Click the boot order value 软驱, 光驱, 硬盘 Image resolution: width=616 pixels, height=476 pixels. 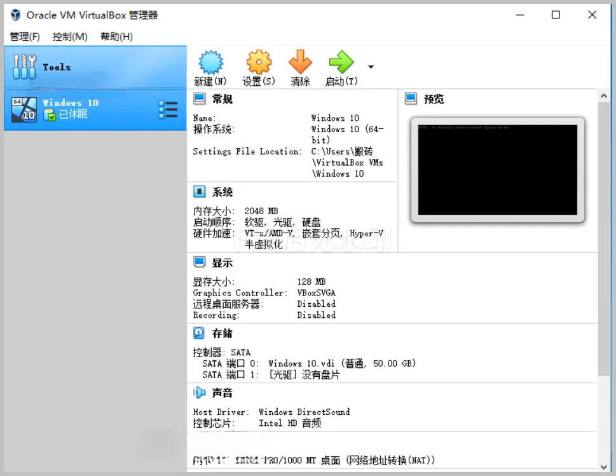282,222
